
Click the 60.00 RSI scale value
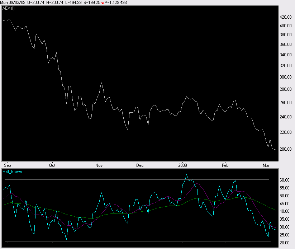point(285,180)
